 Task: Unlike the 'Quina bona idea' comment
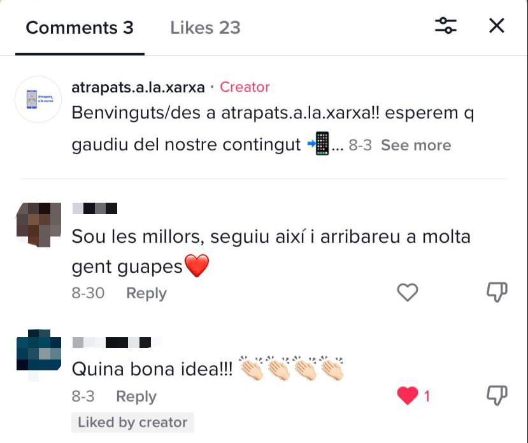[408, 395]
